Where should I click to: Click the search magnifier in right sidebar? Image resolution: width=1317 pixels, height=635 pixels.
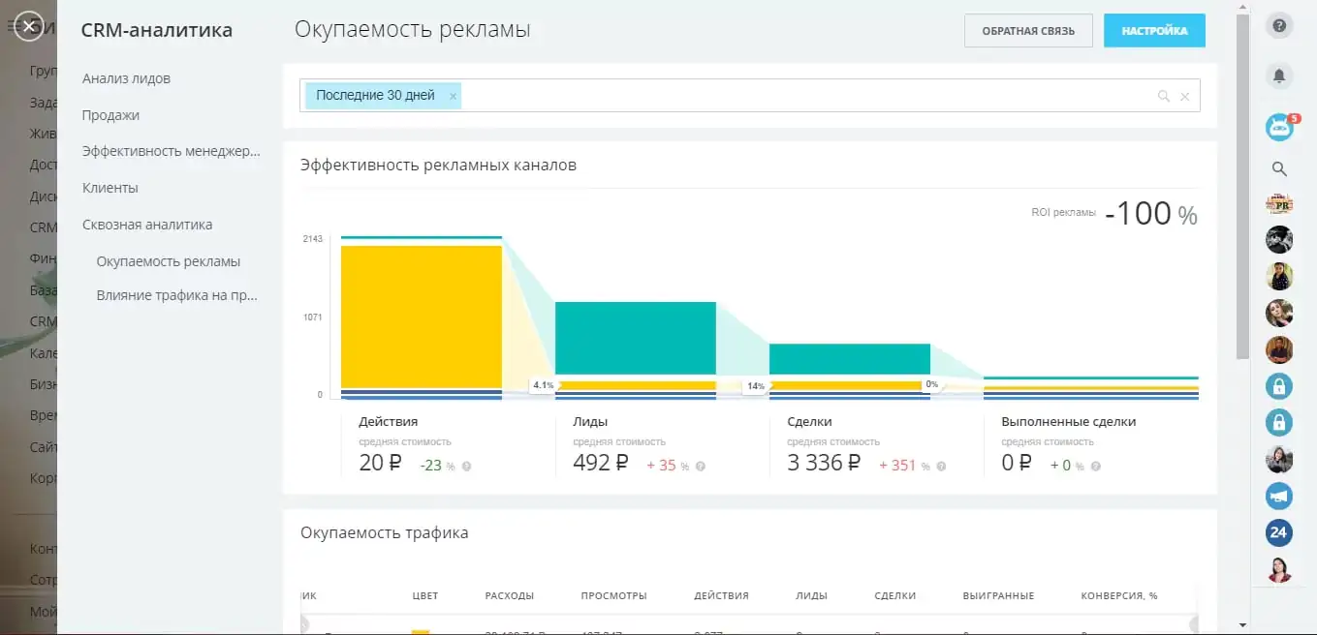point(1279,169)
